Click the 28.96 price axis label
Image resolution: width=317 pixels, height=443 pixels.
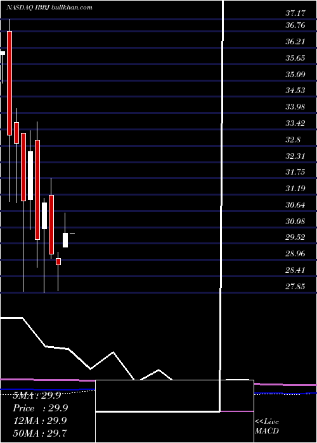coord(295,253)
